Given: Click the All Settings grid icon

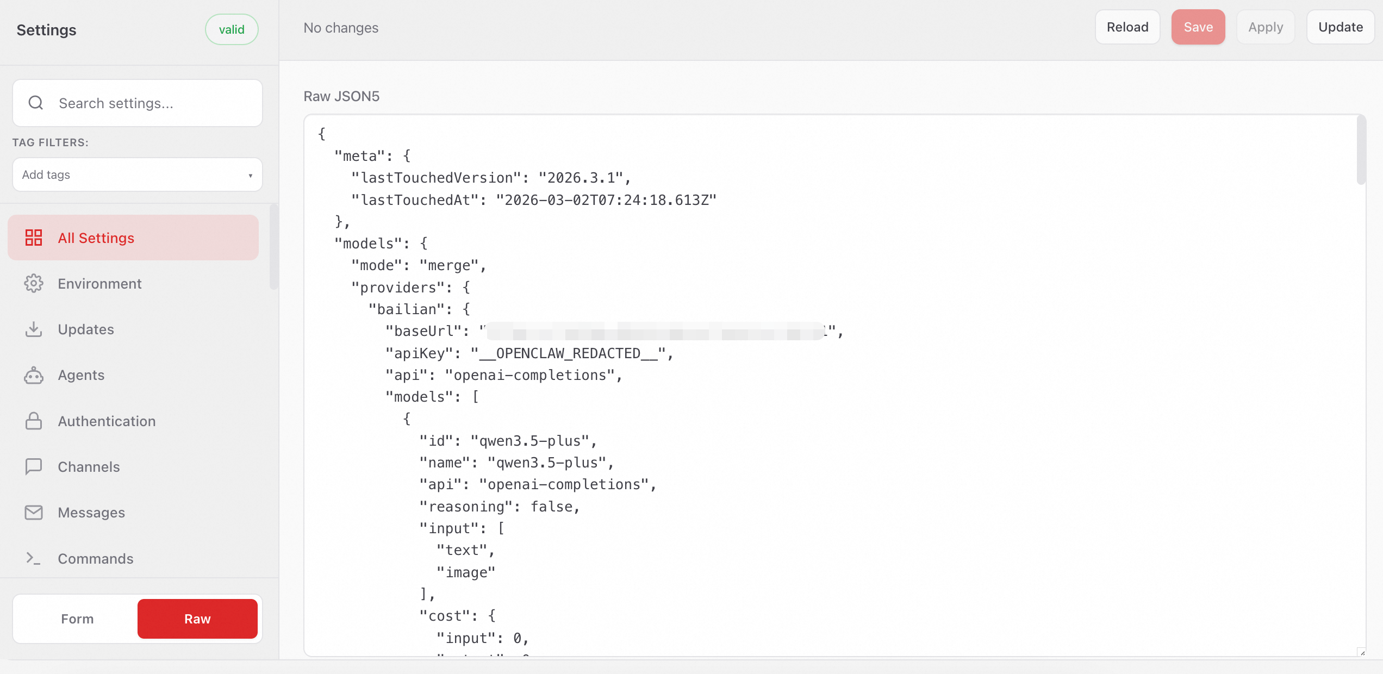Looking at the screenshot, I should click(34, 238).
